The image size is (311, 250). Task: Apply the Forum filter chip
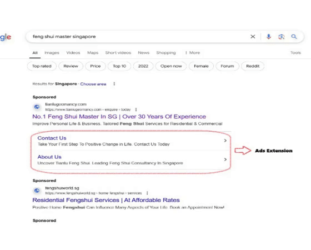tap(227, 66)
